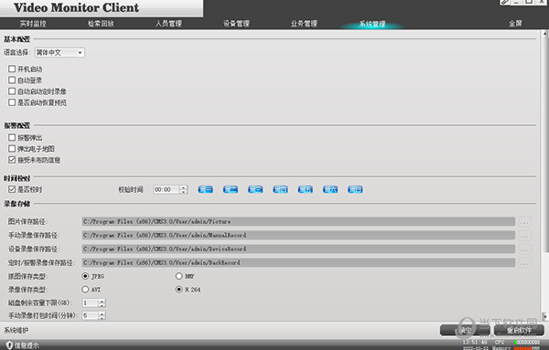The image size is (549, 350).
Task: Toggle the 周一 Monday button
Action: (x=206, y=189)
